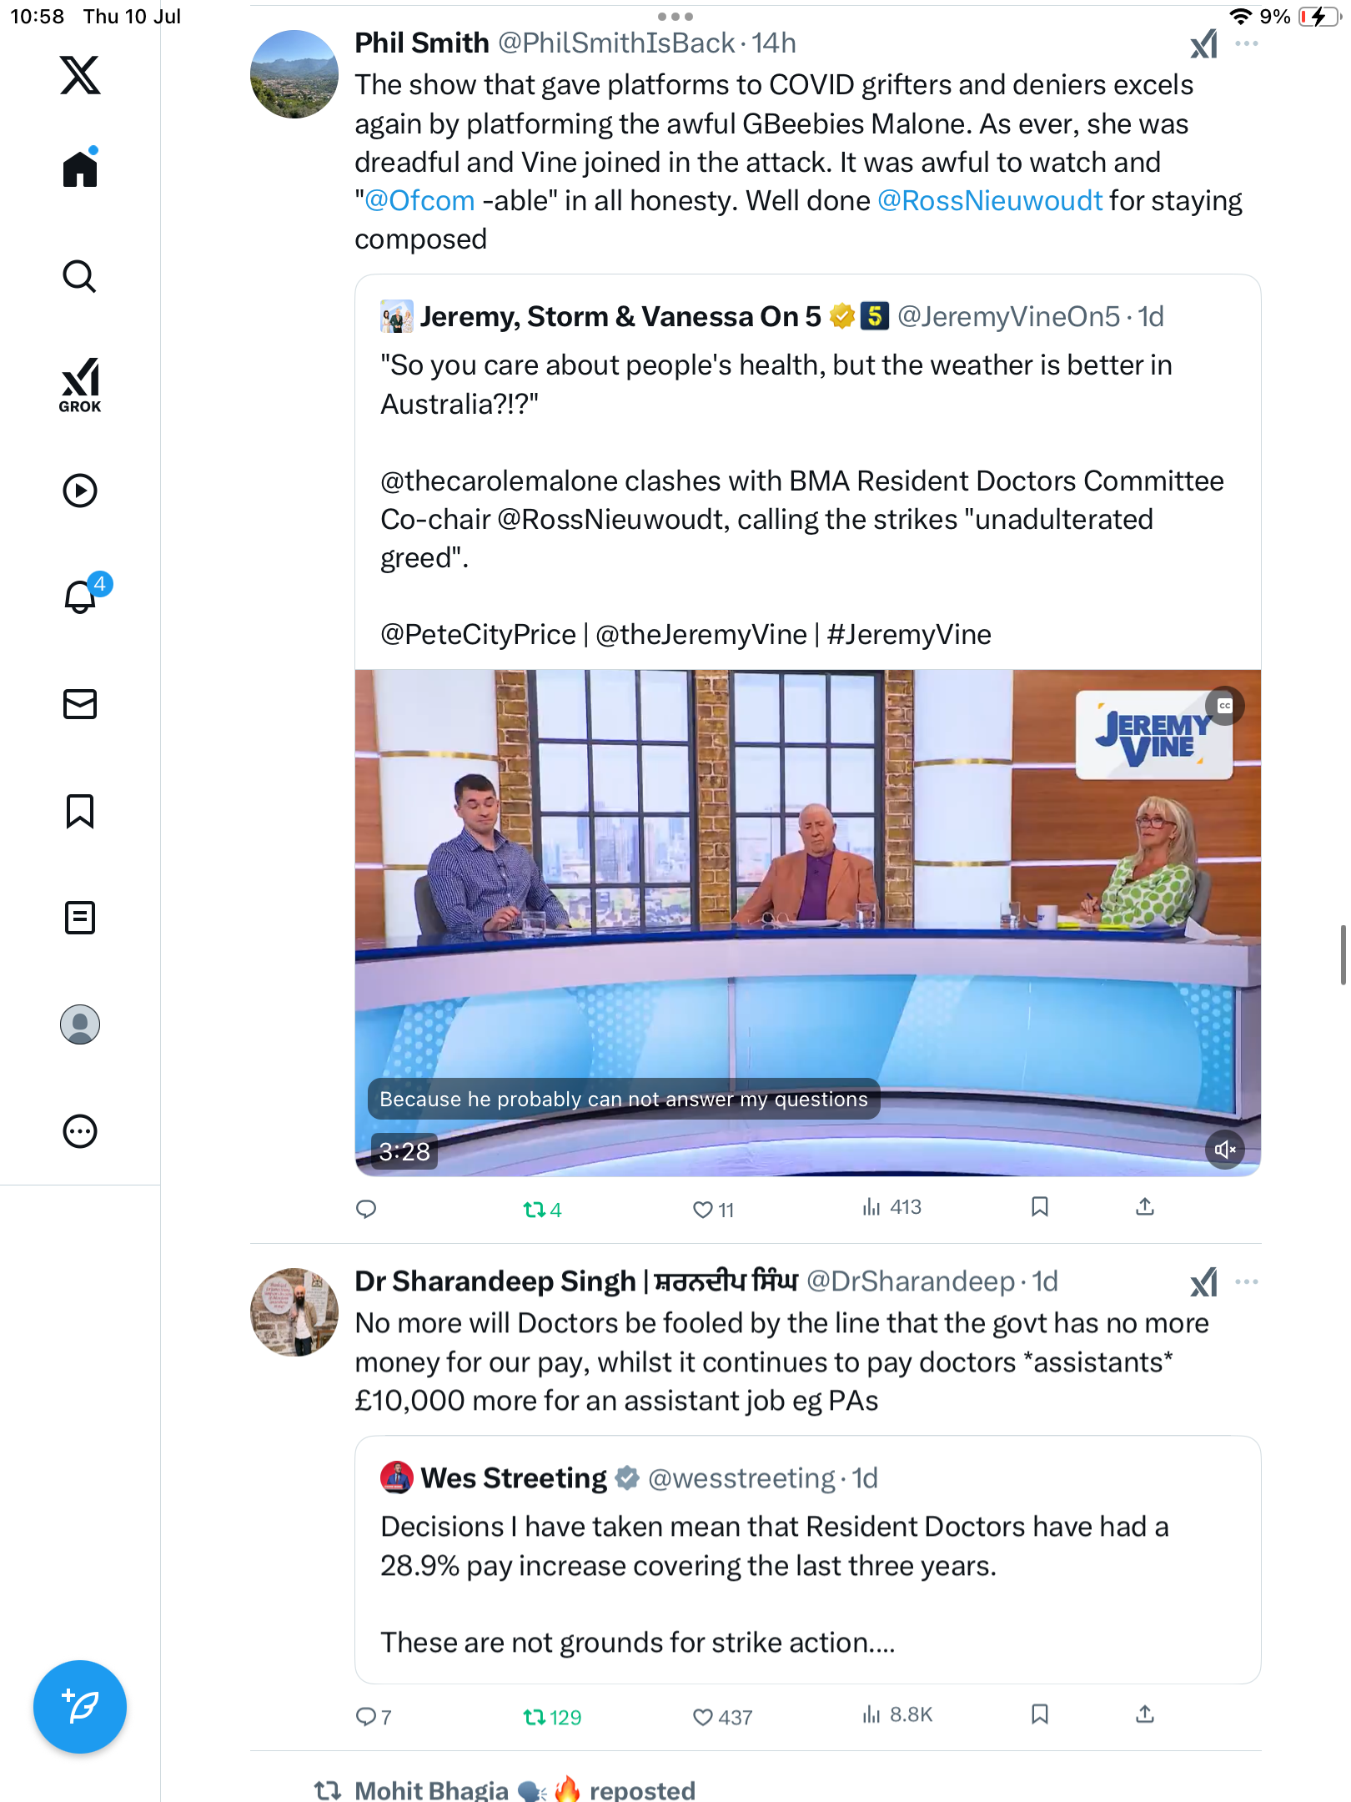Ask Grok about Dr Sharandeep's post
The height and width of the screenshot is (1802, 1351).
point(1204,1282)
